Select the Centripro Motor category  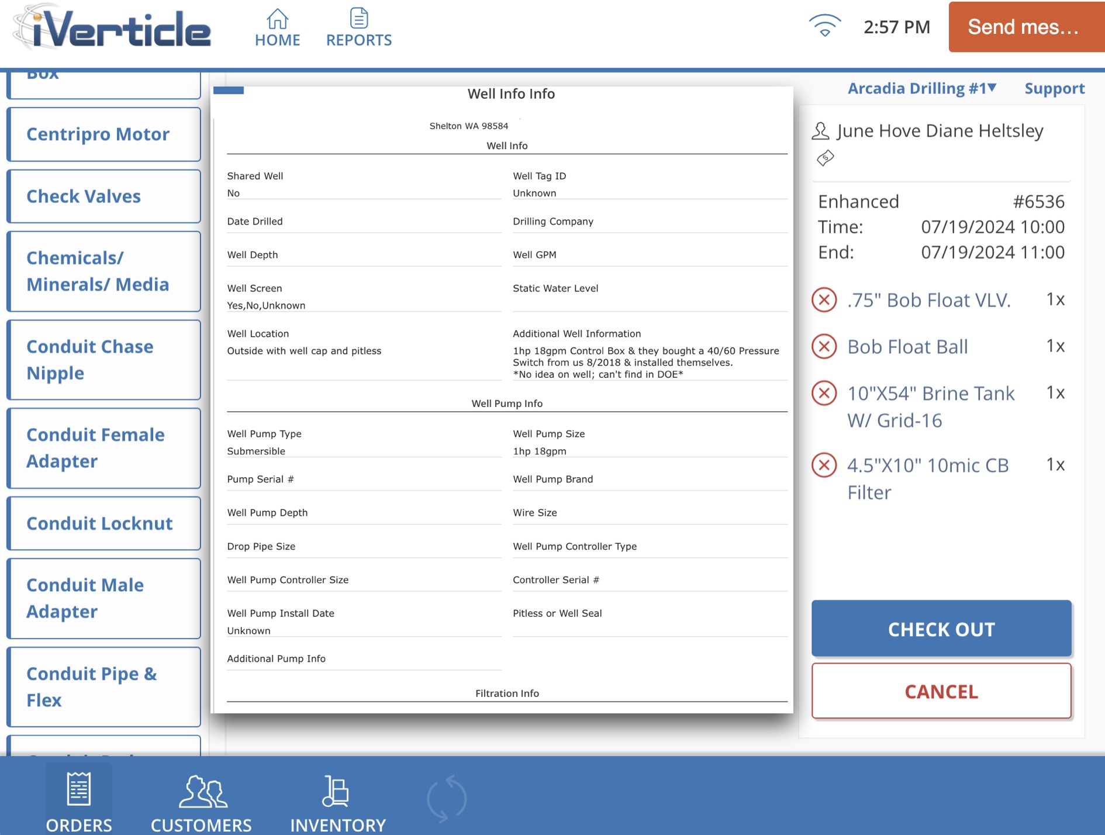coord(104,134)
